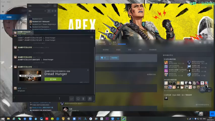
Task: Click the person icon in left sidebar
Action: click(x=3, y=28)
